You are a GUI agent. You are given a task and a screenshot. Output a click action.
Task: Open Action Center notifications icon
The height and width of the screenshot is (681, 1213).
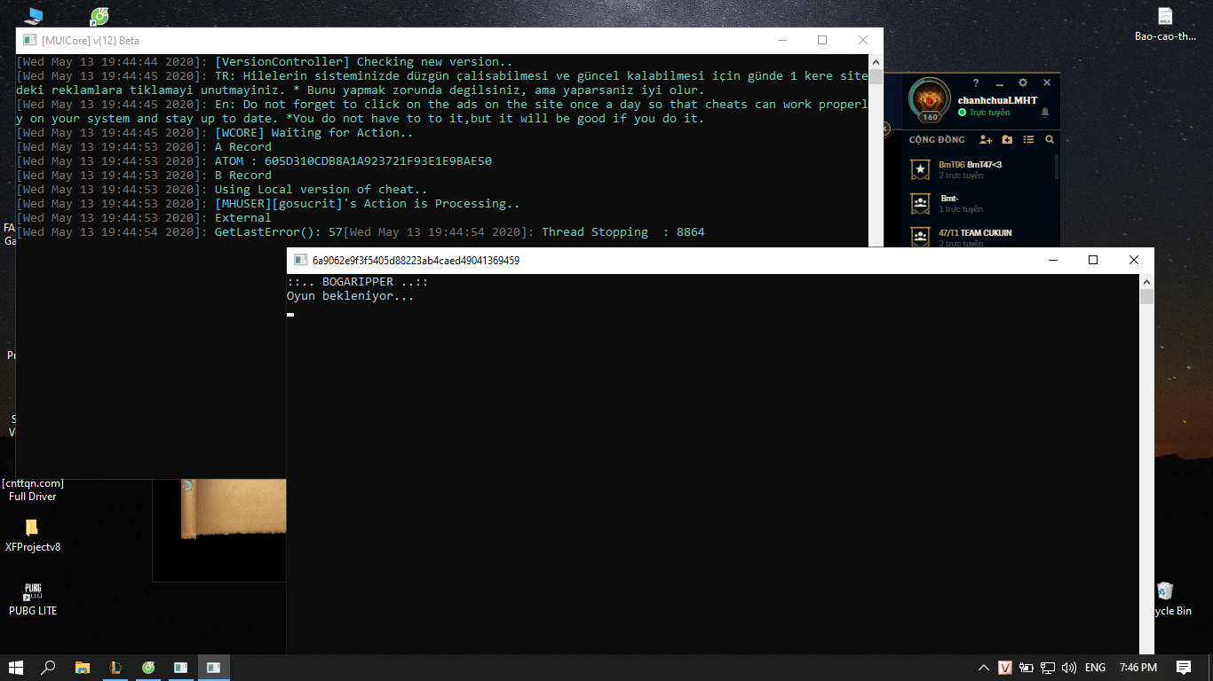point(1184,668)
